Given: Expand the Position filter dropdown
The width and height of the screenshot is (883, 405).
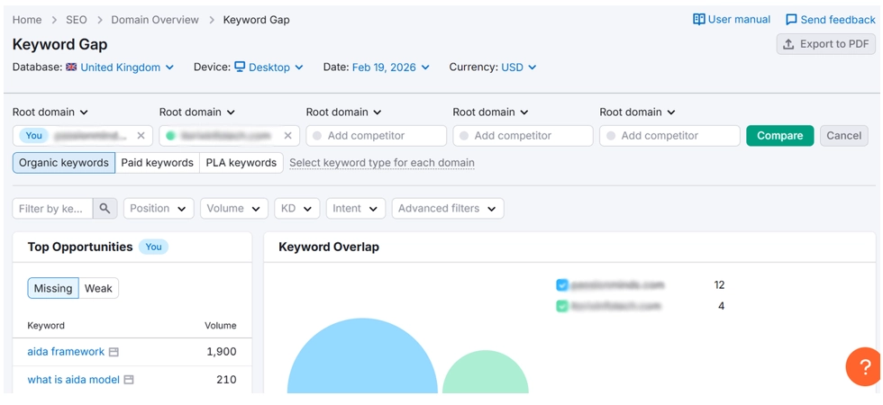Looking at the screenshot, I should 159,208.
